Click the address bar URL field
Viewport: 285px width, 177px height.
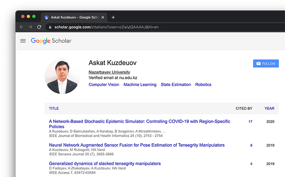pyautogui.click(x=122, y=27)
